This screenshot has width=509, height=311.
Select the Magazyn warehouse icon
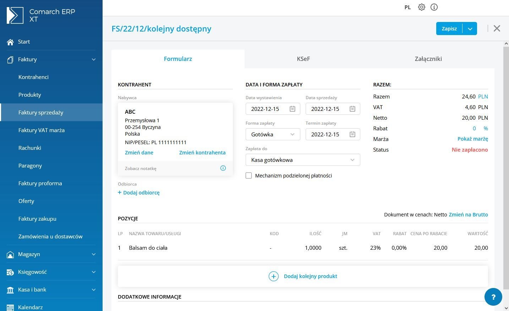coord(10,254)
